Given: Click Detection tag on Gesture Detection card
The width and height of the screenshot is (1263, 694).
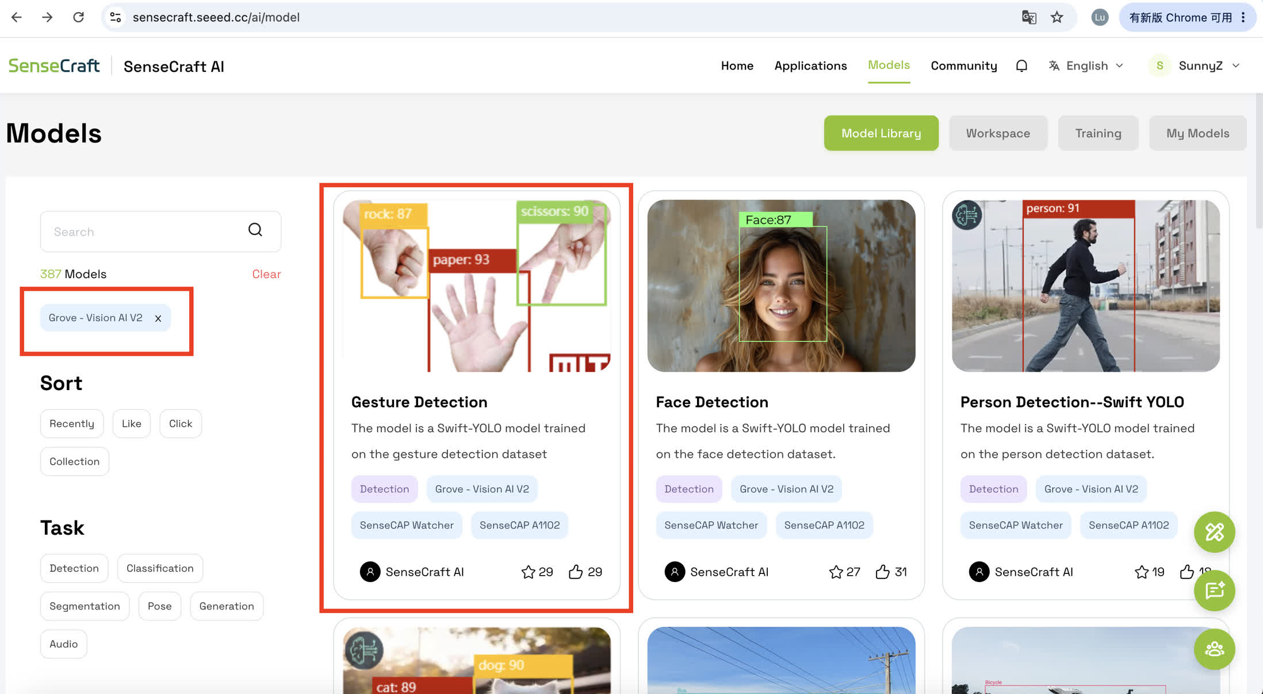Looking at the screenshot, I should click(384, 489).
